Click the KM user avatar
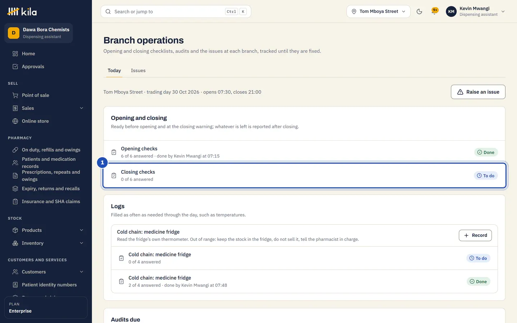Image resolution: width=517 pixels, height=323 pixels. [451, 11]
